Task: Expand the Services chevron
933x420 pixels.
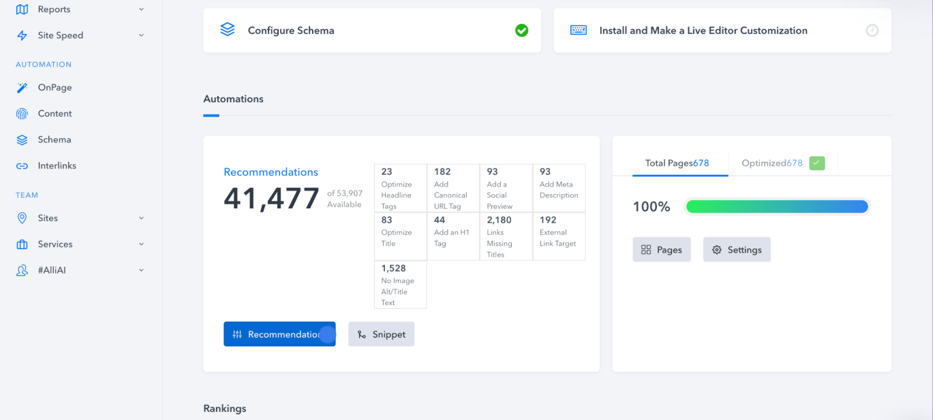Action: [141, 244]
